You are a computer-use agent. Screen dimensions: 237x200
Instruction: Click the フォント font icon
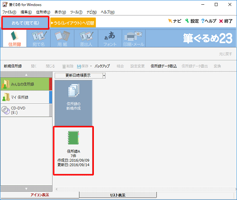point(110,38)
